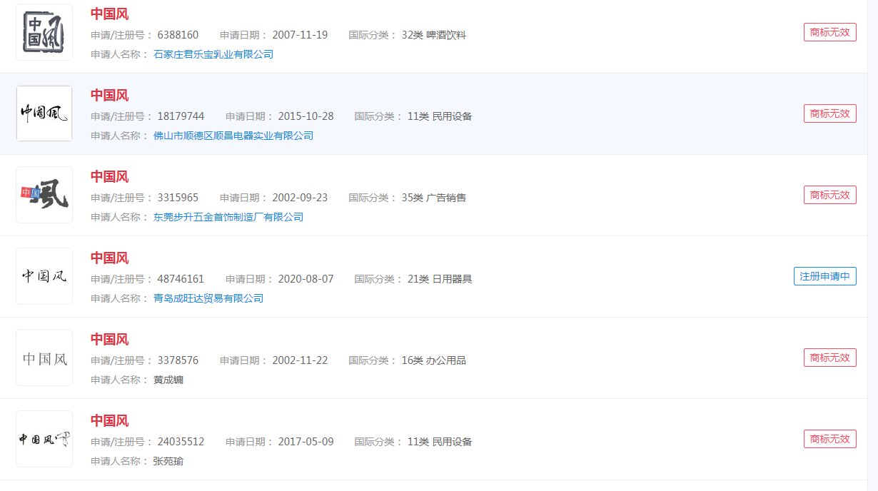Open trademark logo thumbnail for registration 3378576

tap(44, 358)
